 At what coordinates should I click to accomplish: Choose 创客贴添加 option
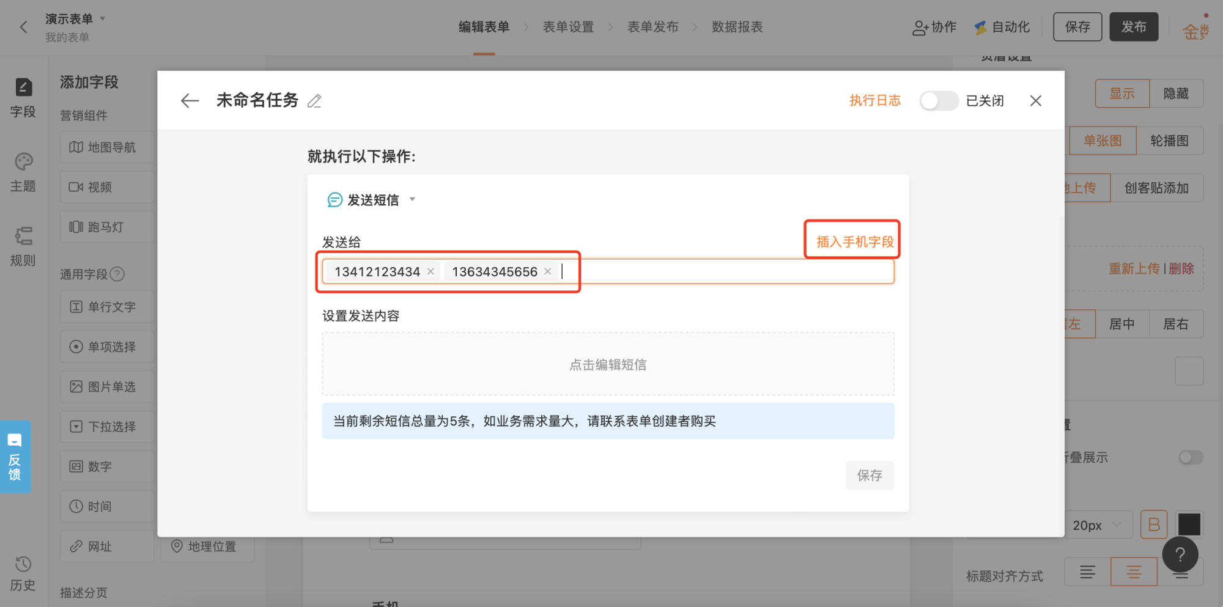tap(1156, 188)
